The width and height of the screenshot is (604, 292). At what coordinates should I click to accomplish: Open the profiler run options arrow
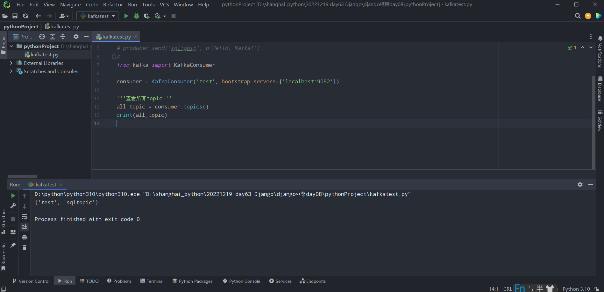[165, 16]
